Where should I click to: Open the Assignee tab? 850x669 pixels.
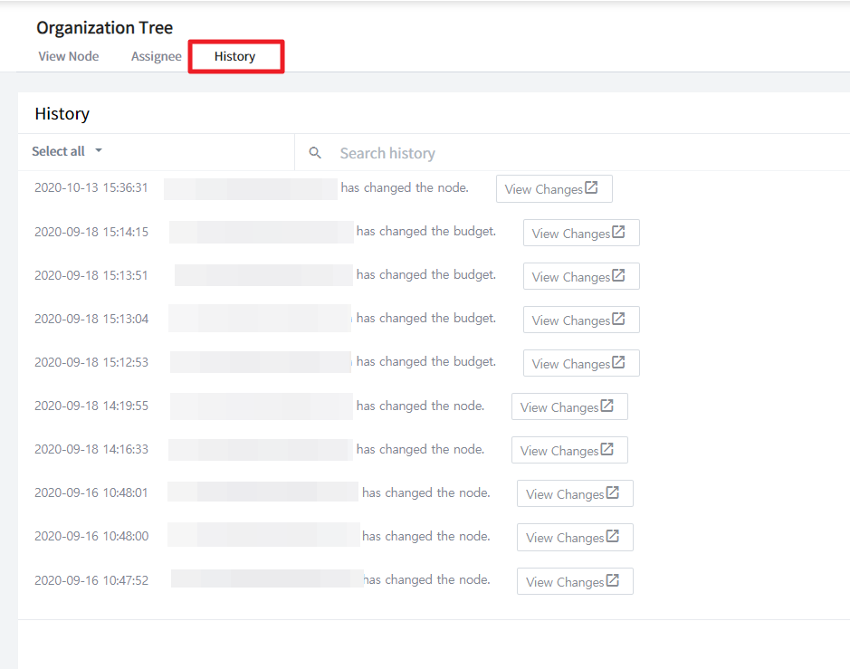(x=157, y=56)
